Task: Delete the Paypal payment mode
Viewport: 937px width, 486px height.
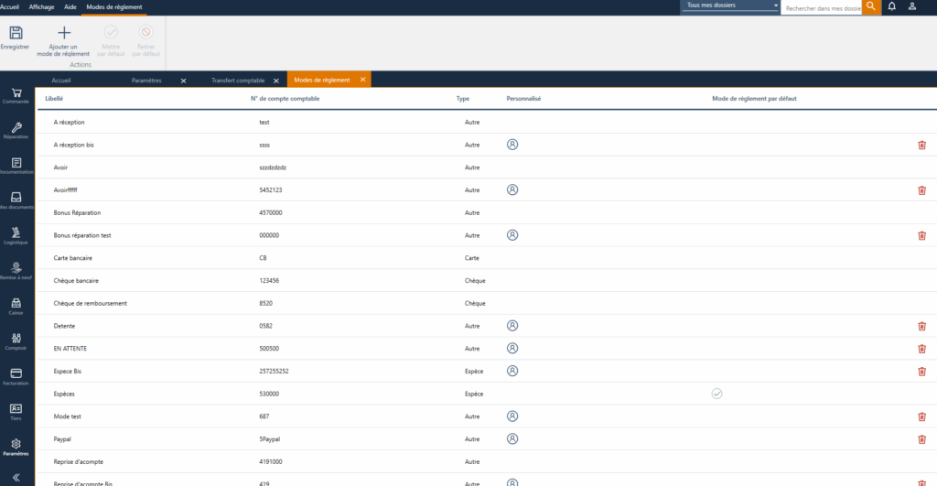Action: click(x=921, y=438)
